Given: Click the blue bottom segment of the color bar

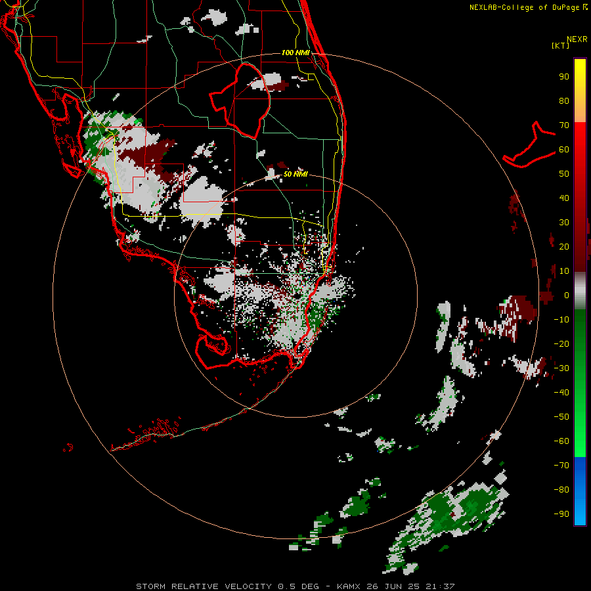Looking at the screenshot, I should click(x=580, y=491).
